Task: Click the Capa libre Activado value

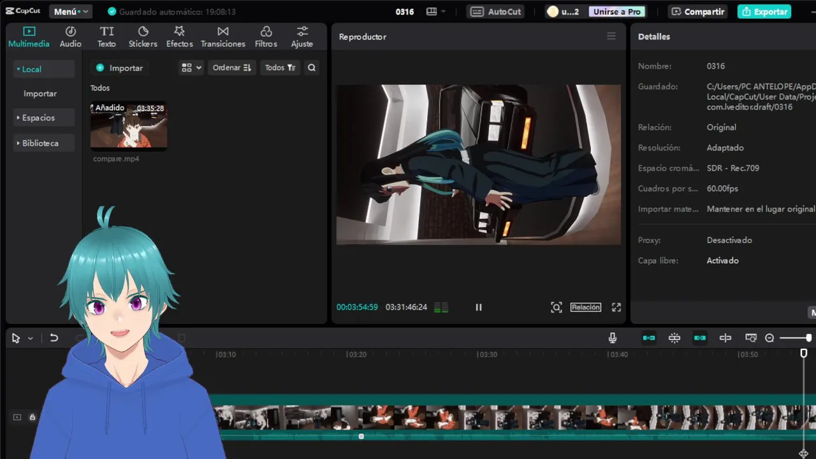Action: pos(723,261)
